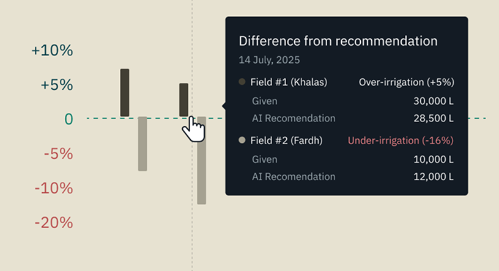Click the first light under-irrigation bar
Image resolution: width=499 pixels, height=271 pixels.
tap(142, 144)
